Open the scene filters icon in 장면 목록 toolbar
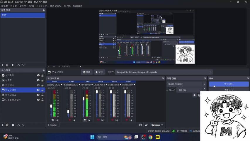This screenshot has height=141, width=250. tap(12, 65)
